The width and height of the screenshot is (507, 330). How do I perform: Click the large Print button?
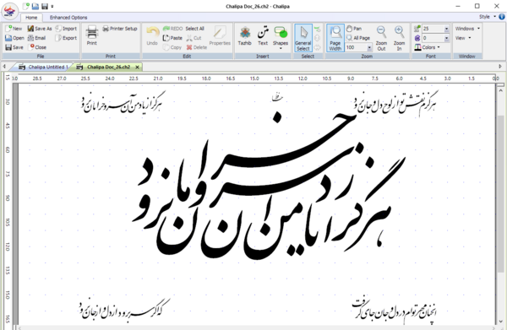point(92,35)
